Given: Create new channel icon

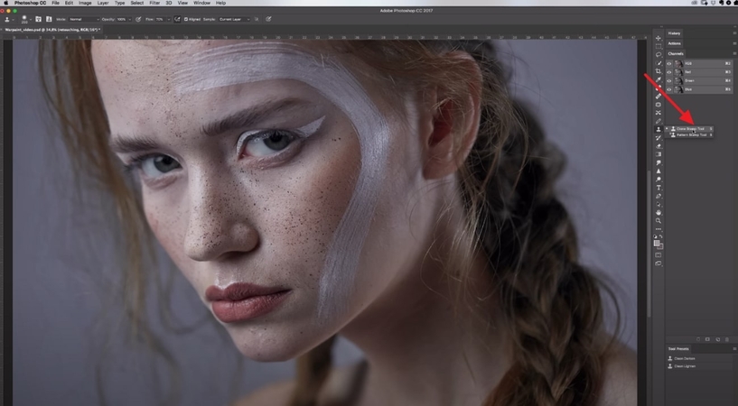Looking at the screenshot, I should coord(718,339).
